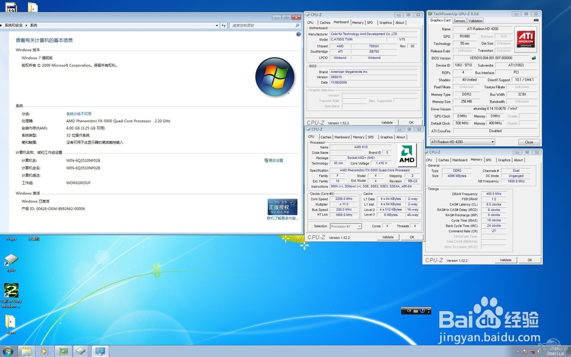571x357 pixels.
Task: Select About tab in the CPU-Z Memory window
Action: point(518,160)
